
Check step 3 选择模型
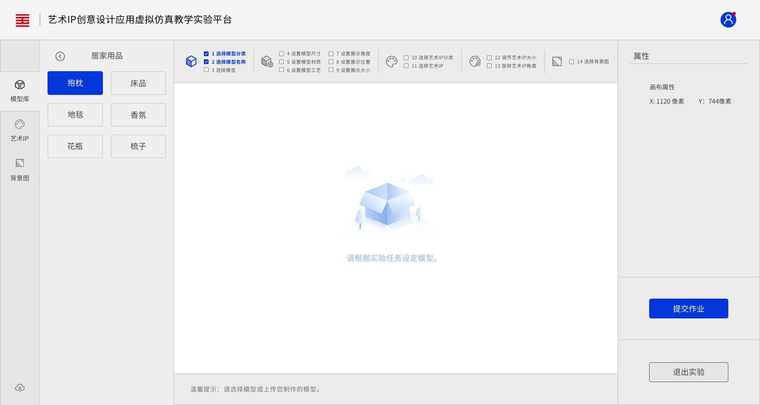pos(206,70)
